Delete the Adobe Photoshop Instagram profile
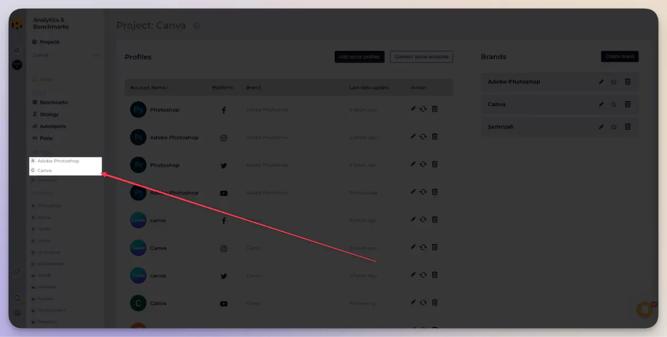Viewport: 667px width, 337px height. point(435,136)
